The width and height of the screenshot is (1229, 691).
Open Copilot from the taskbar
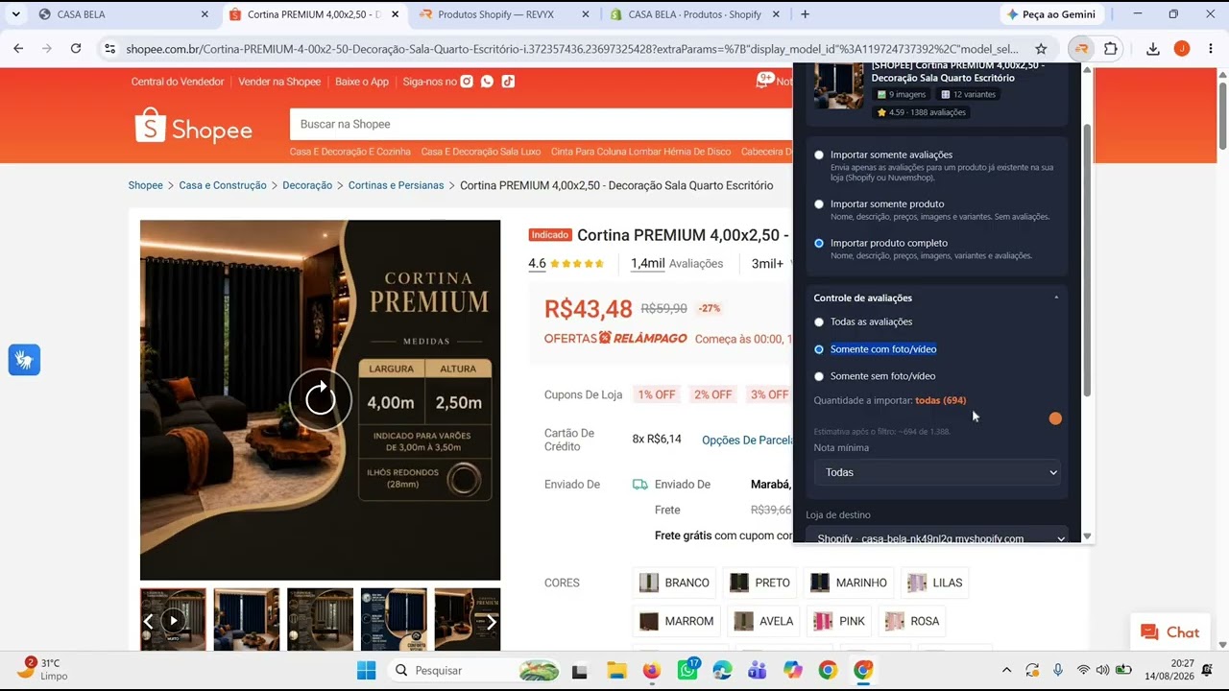pos(792,670)
